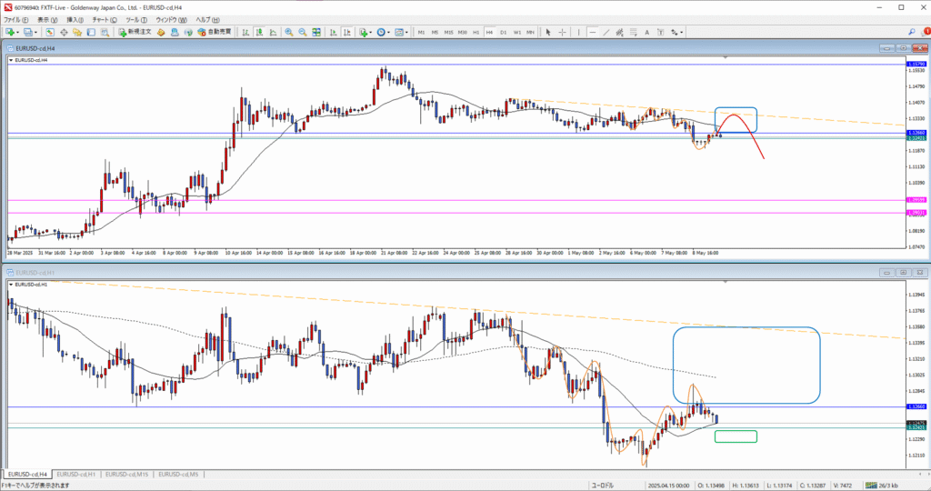Open the Data Window crosshair-target icon
The height and width of the screenshot is (491, 931).
[64, 32]
